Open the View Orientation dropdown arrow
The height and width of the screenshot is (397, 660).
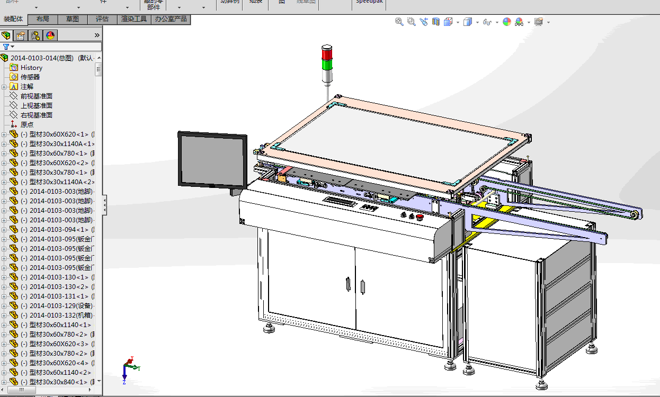(x=458, y=22)
